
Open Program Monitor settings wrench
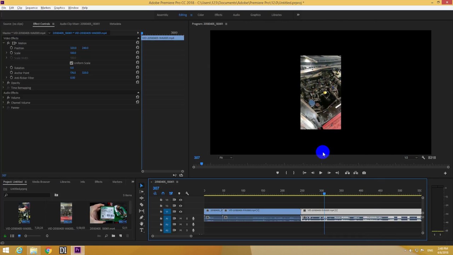[x=423, y=158]
